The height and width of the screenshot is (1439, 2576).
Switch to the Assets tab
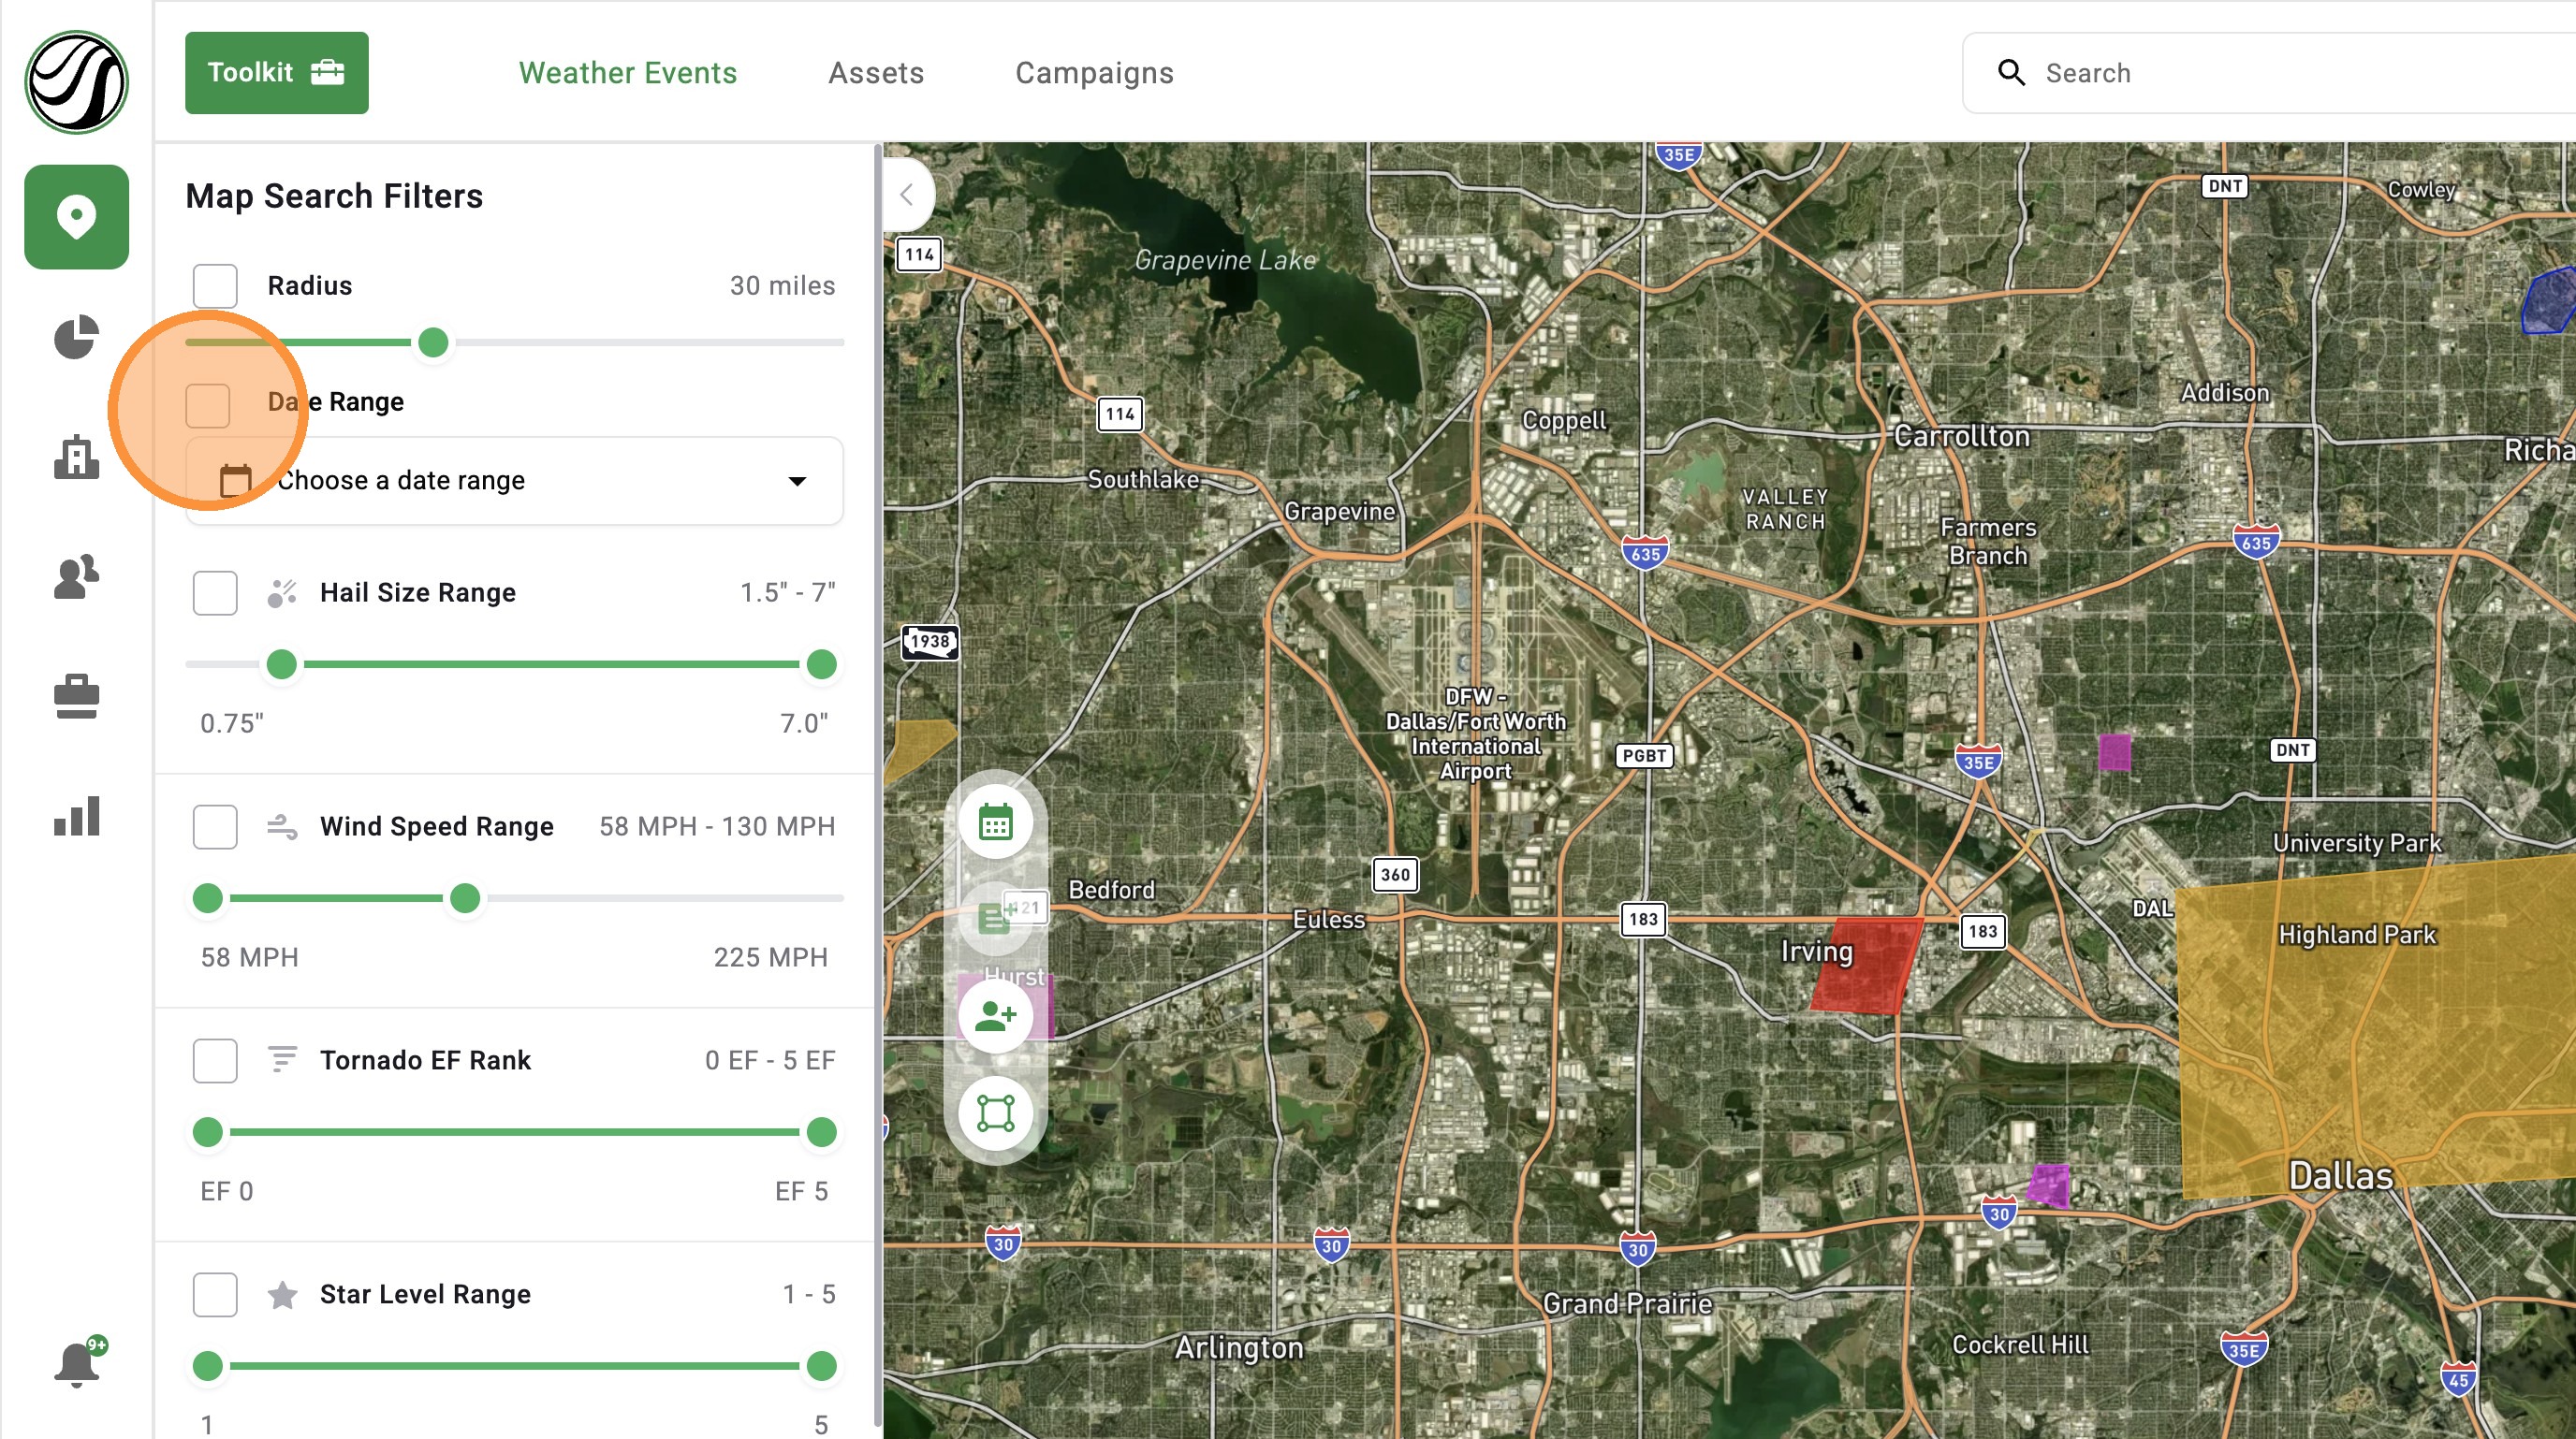coord(876,73)
